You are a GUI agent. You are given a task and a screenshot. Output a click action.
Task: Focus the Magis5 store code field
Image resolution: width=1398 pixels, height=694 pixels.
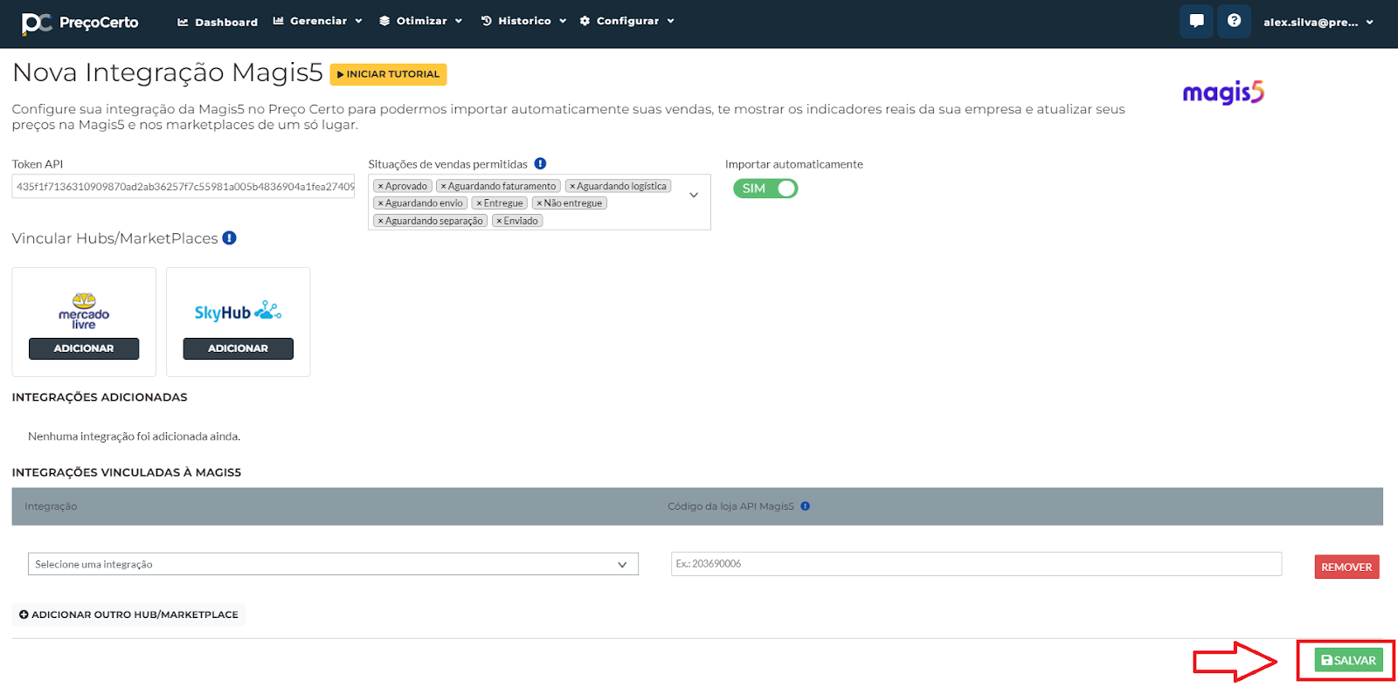point(976,564)
